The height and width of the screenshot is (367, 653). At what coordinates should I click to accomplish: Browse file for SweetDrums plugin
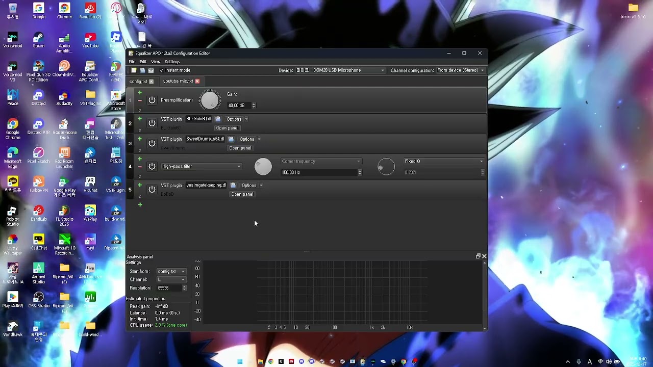tap(231, 139)
